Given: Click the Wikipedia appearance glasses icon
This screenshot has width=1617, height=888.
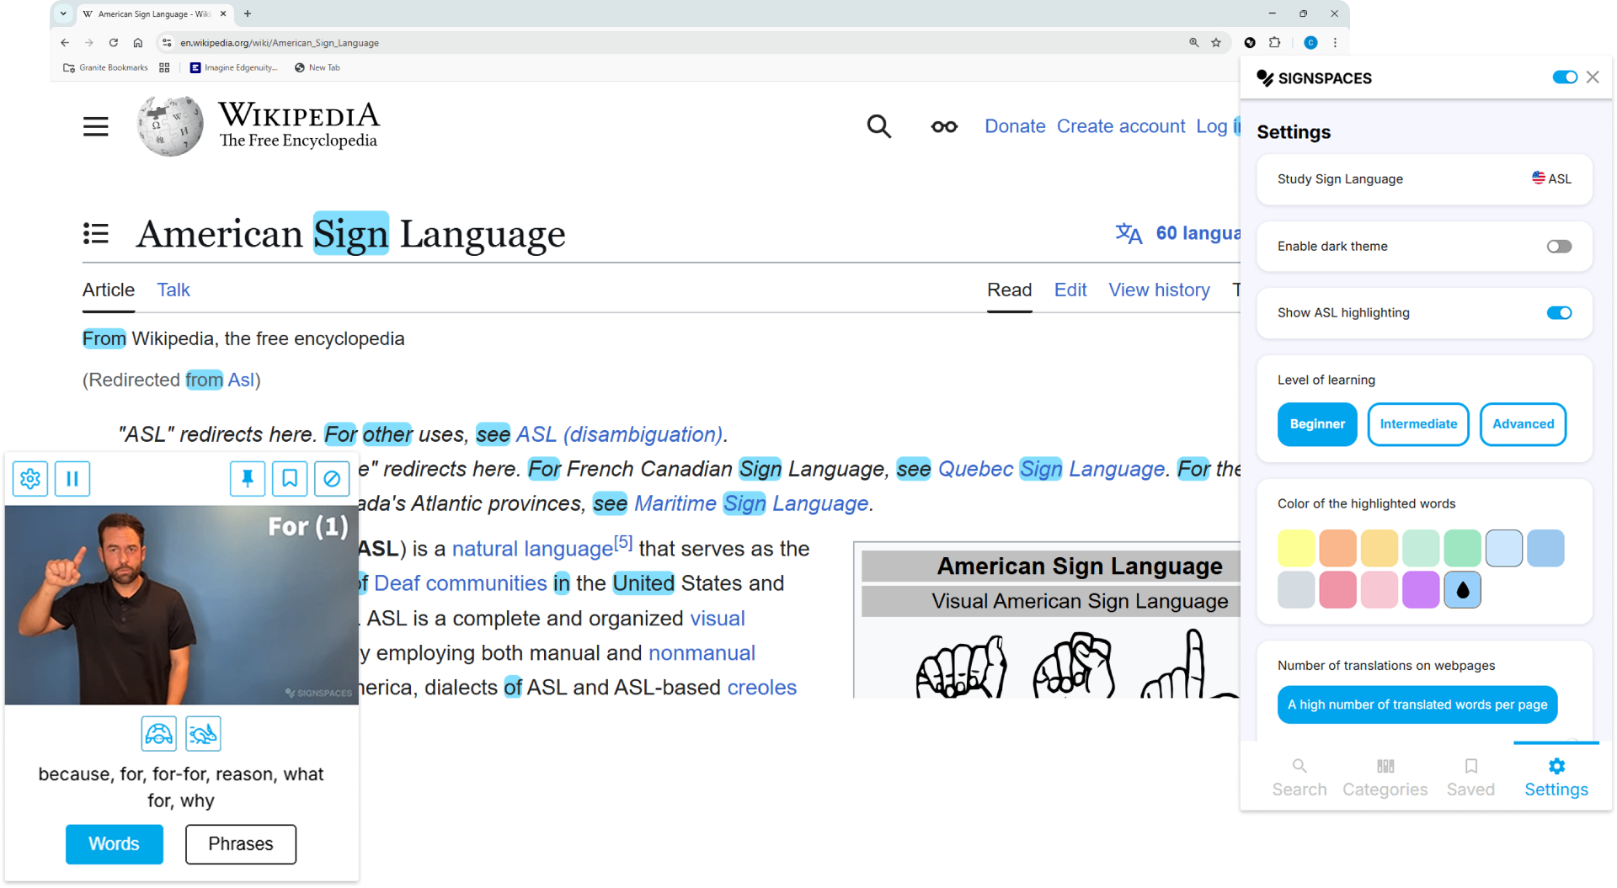Looking at the screenshot, I should pyautogui.click(x=944, y=126).
